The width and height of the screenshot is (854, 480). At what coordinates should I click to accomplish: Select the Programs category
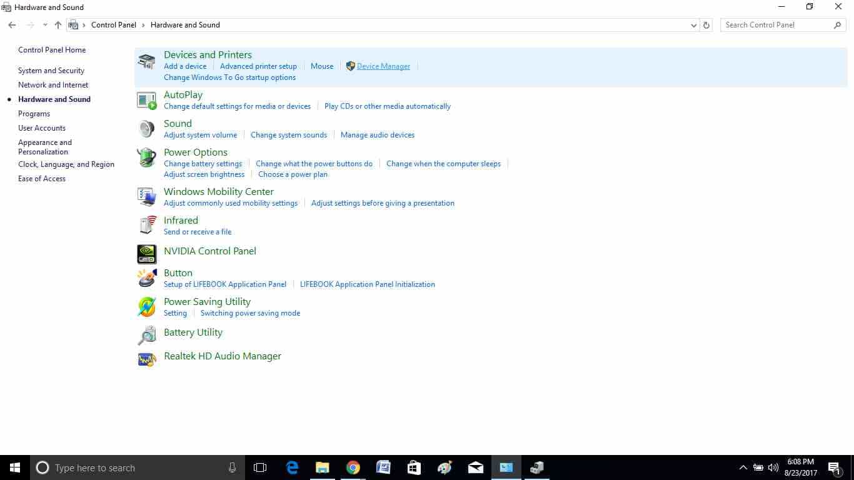34,114
